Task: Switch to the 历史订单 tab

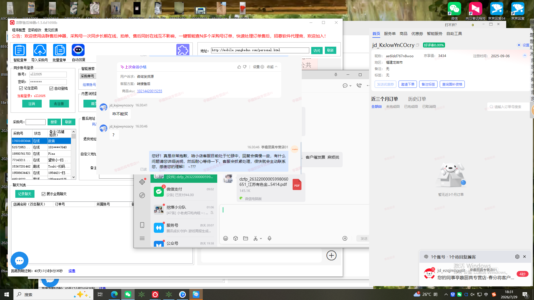Action: [x=417, y=99]
